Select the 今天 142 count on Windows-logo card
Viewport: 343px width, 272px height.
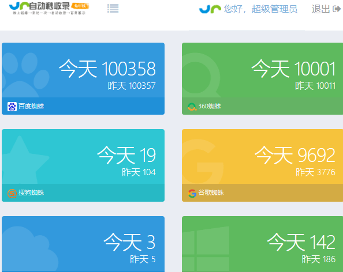pos(301,242)
